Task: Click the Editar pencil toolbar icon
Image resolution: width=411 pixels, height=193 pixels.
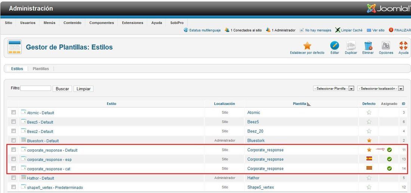Action: pos(334,46)
